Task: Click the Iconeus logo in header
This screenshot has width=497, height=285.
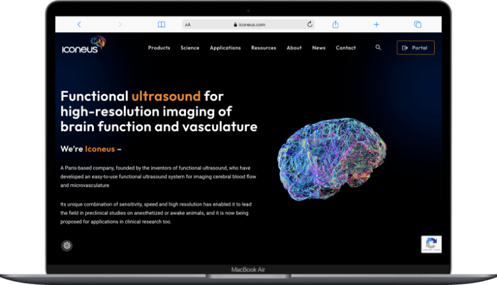Action: [x=84, y=44]
